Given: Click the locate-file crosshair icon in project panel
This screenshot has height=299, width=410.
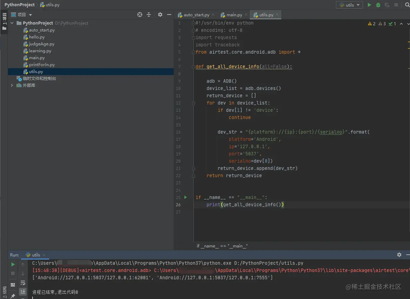Looking at the screenshot, I should [x=140, y=15].
